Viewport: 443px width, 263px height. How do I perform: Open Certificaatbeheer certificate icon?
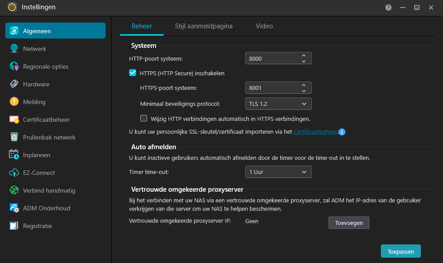(x=14, y=120)
